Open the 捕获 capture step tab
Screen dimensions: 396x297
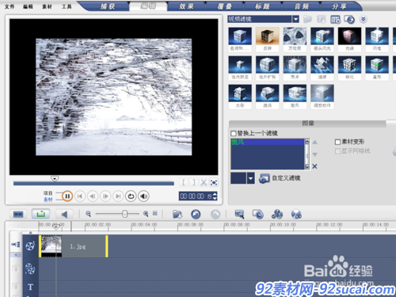108,6
